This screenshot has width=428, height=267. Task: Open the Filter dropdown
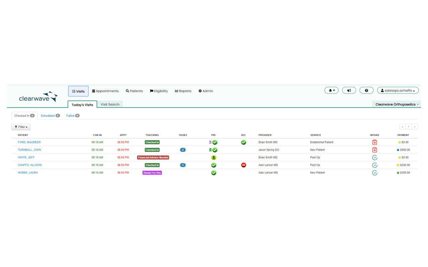21,127
